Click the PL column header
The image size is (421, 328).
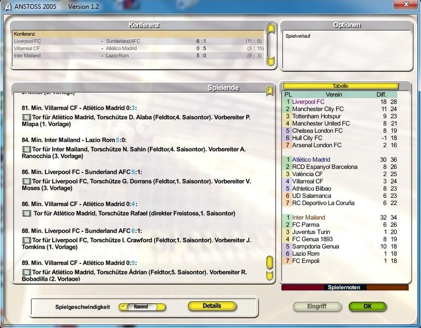288,95
